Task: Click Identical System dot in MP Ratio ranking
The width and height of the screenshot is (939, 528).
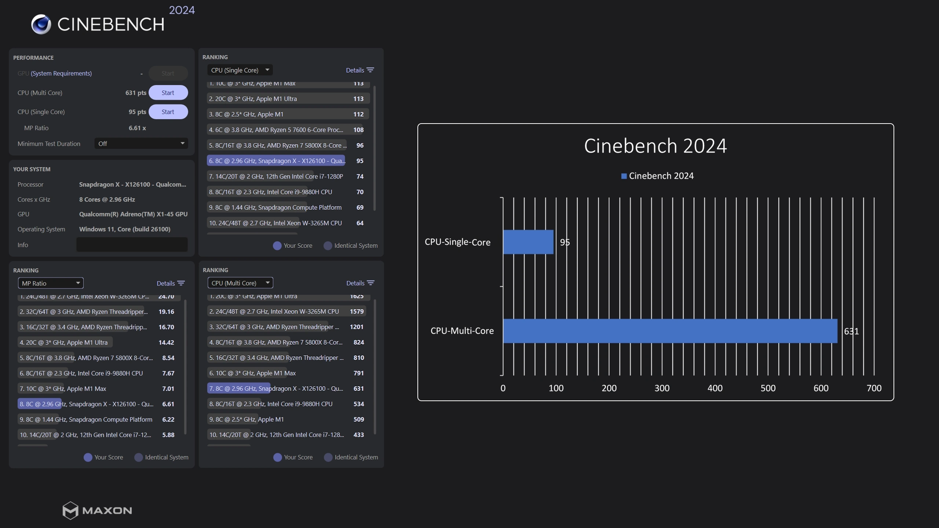Action: (x=139, y=457)
